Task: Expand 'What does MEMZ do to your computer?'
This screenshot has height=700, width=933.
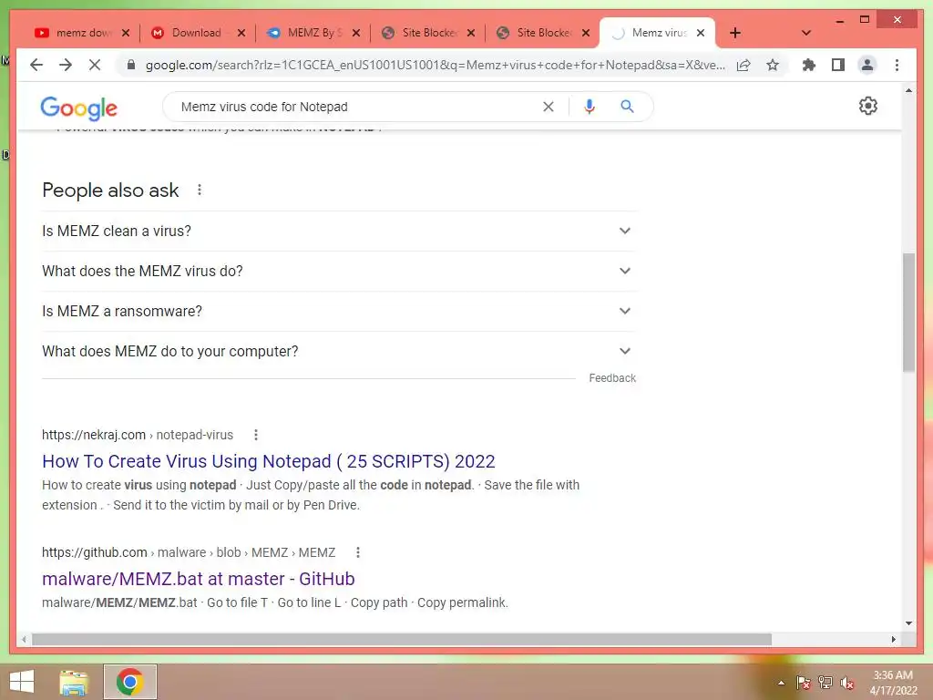Action: tap(339, 351)
